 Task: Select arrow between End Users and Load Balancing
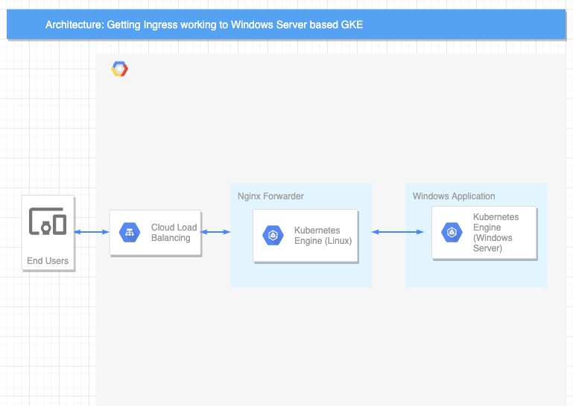[92, 232]
